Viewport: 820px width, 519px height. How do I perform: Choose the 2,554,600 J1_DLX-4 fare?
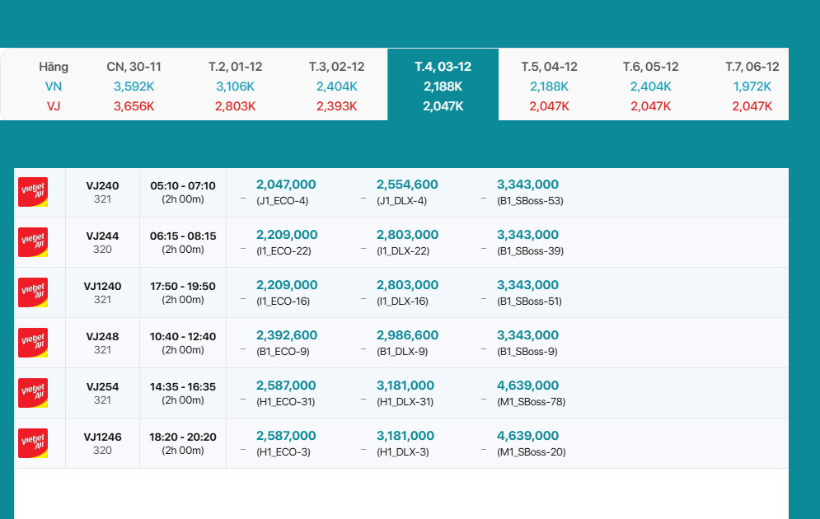tap(407, 192)
